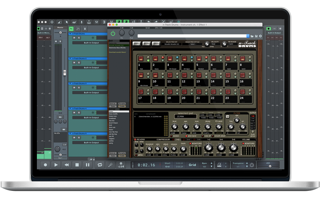Screen dimensions: 320x198
Task: Collapse the n-Track Drums-4 track header
Action: pos(70,108)
